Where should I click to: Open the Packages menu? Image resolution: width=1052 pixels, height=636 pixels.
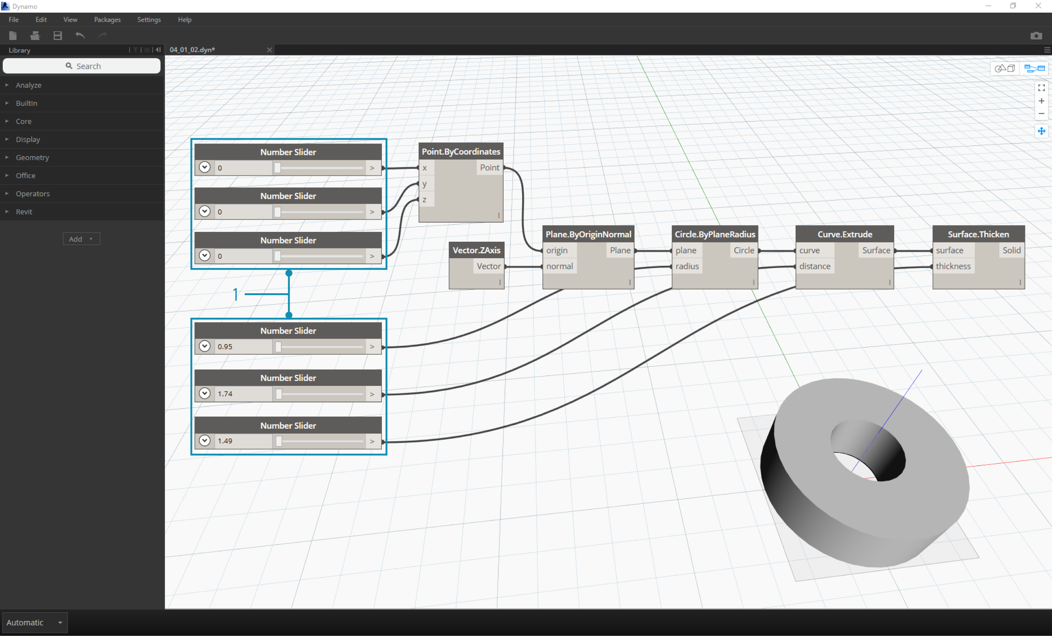[107, 20]
